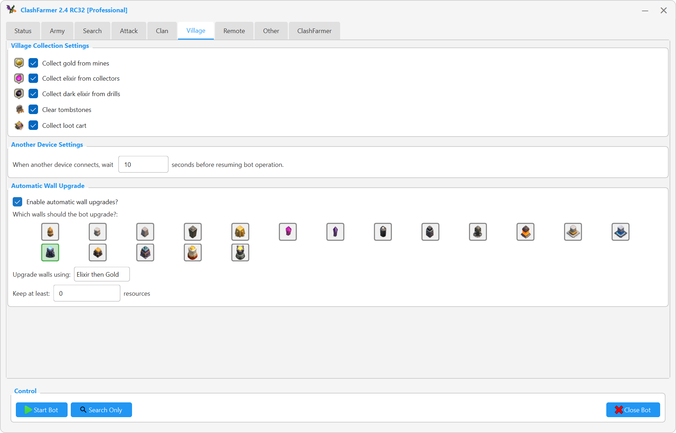676x433 pixels.
Task: Click the Control section heading
Action: coord(25,391)
